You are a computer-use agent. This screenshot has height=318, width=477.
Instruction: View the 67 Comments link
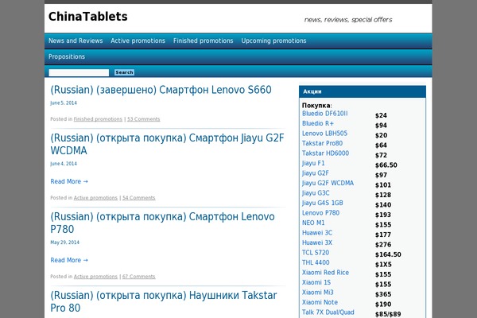coord(138,277)
